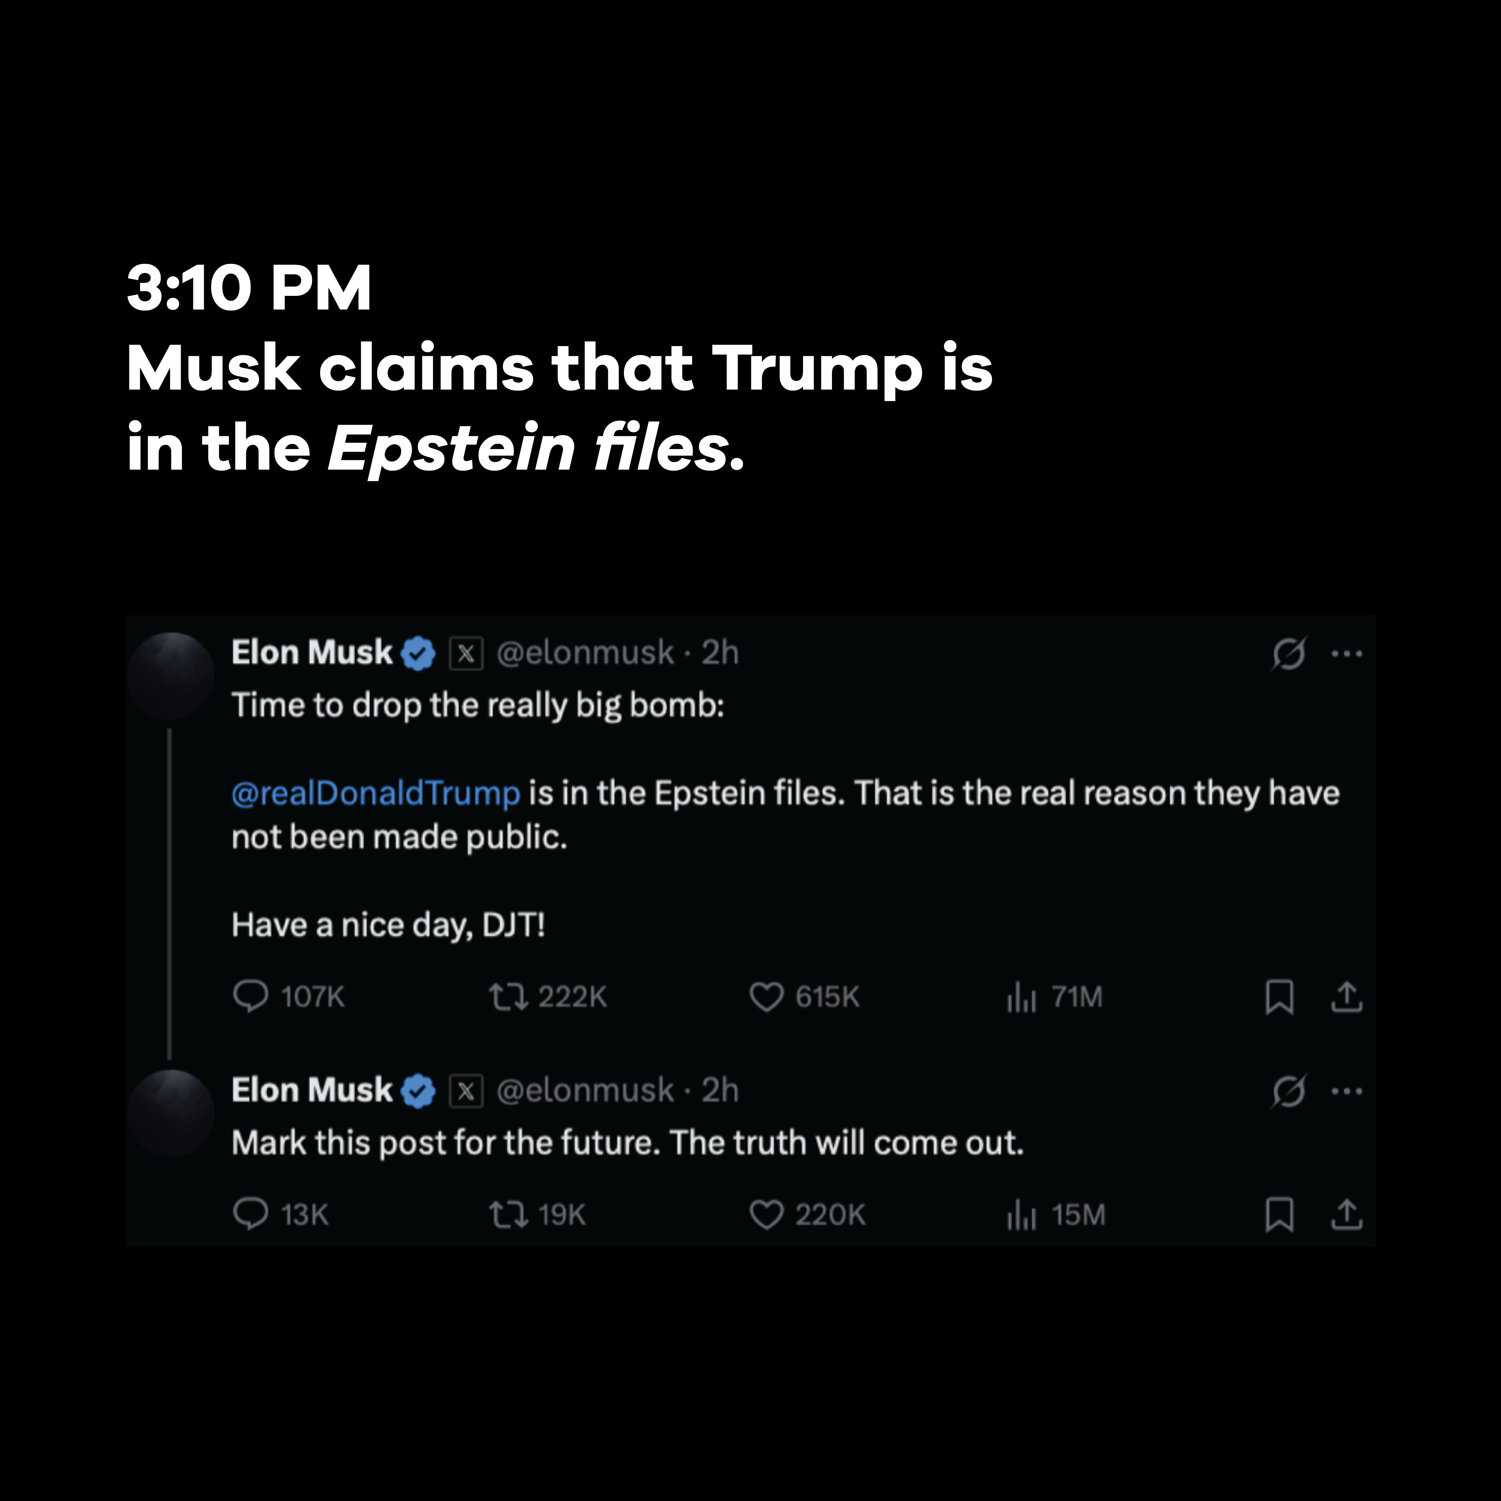
Task: Bookmark the 'big bomb' post
Action: click(1279, 996)
